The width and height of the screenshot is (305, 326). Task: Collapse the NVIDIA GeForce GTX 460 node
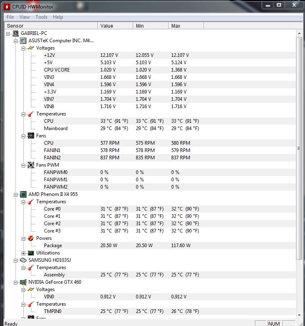15,283
